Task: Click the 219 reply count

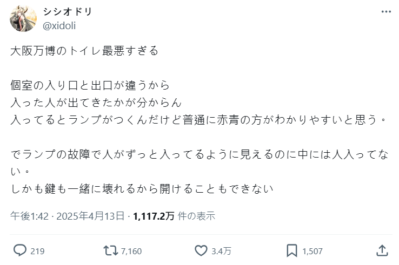Action: 37,251
